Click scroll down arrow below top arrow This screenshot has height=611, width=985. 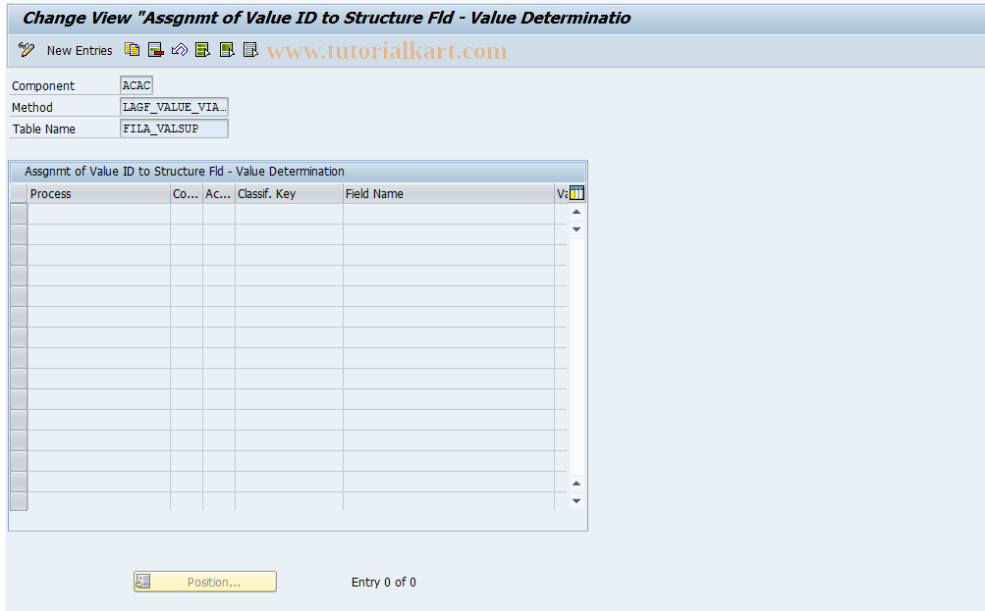click(576, 229)
